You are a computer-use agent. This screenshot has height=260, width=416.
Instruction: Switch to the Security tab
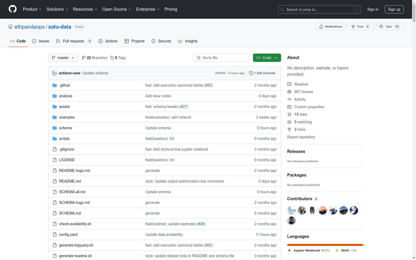(161, 41)
